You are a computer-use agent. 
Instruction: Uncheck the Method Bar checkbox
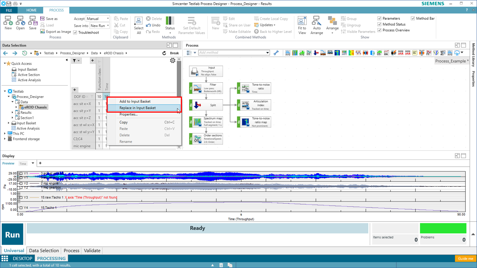coord(413,18)
